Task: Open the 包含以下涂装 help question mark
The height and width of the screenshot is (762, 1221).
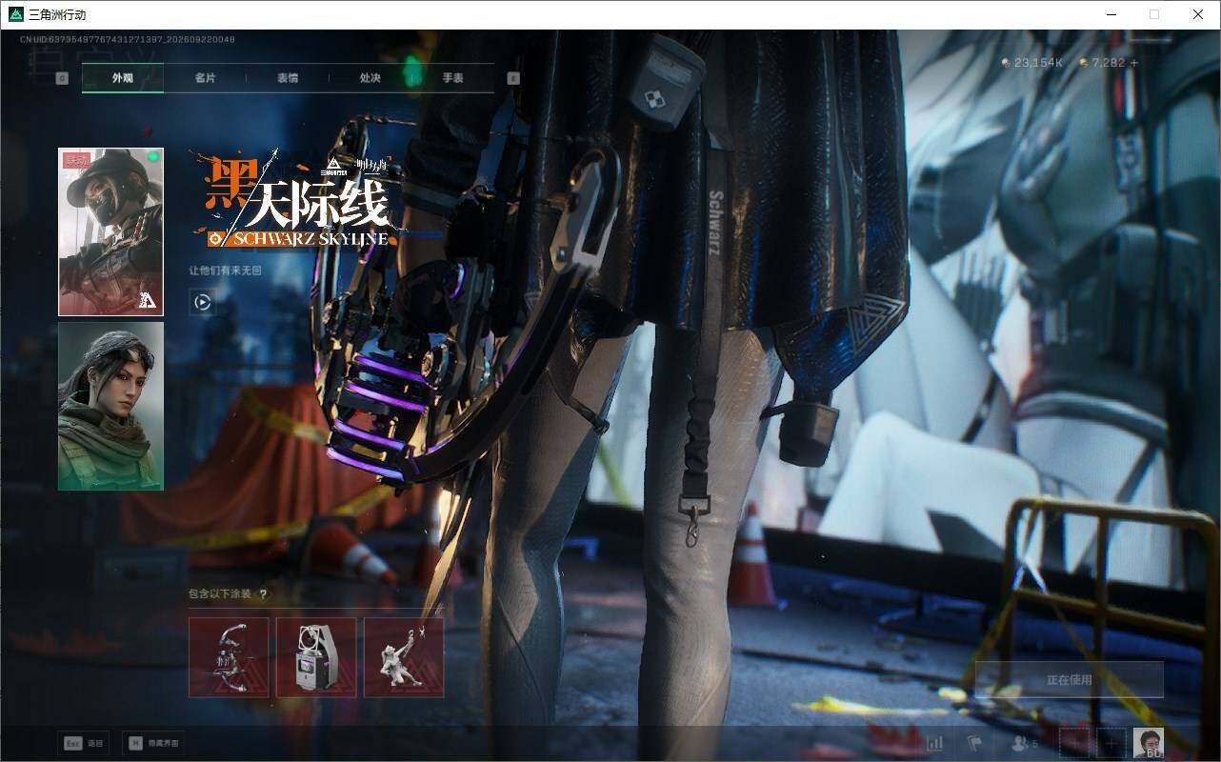Action: [263, 594]
